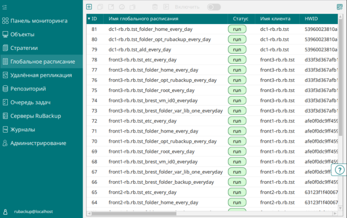Open the Очередь задач section
The height and width of the screenshot is (218, 347).
(x=41, y=103)
